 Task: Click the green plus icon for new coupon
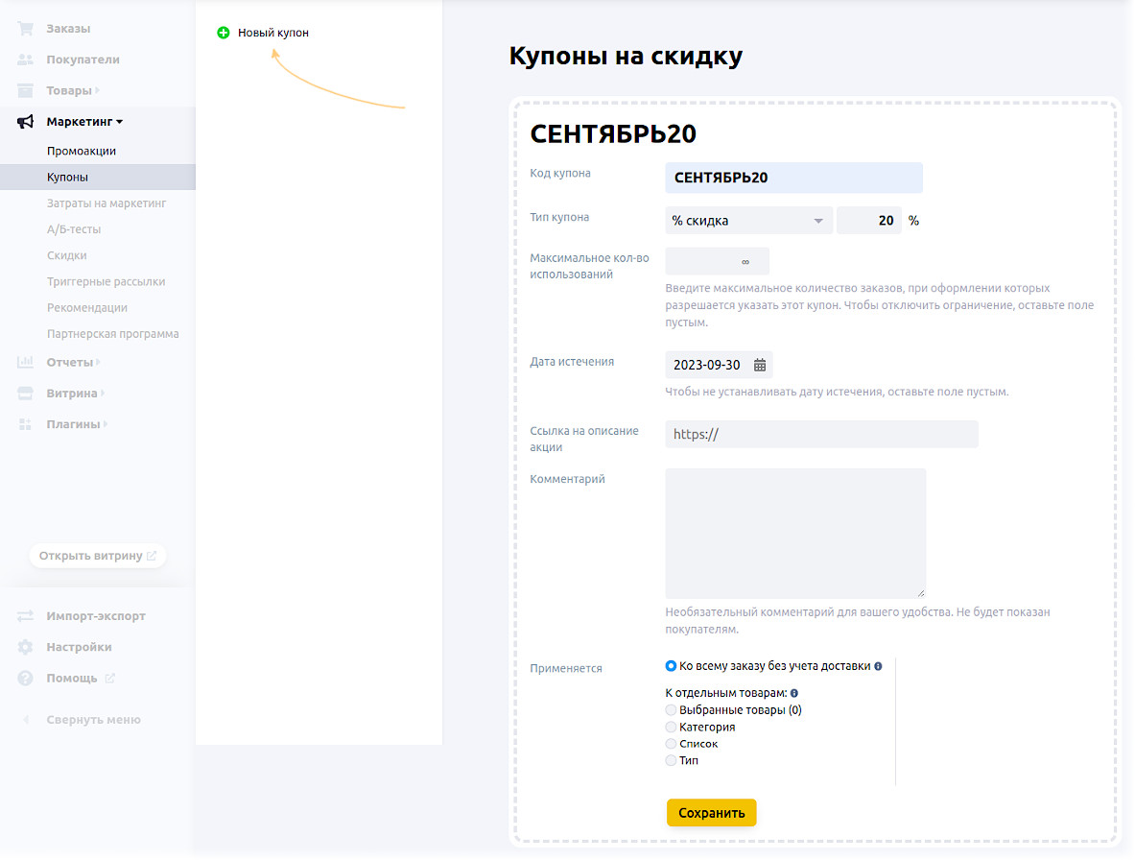tap(224, 33)
